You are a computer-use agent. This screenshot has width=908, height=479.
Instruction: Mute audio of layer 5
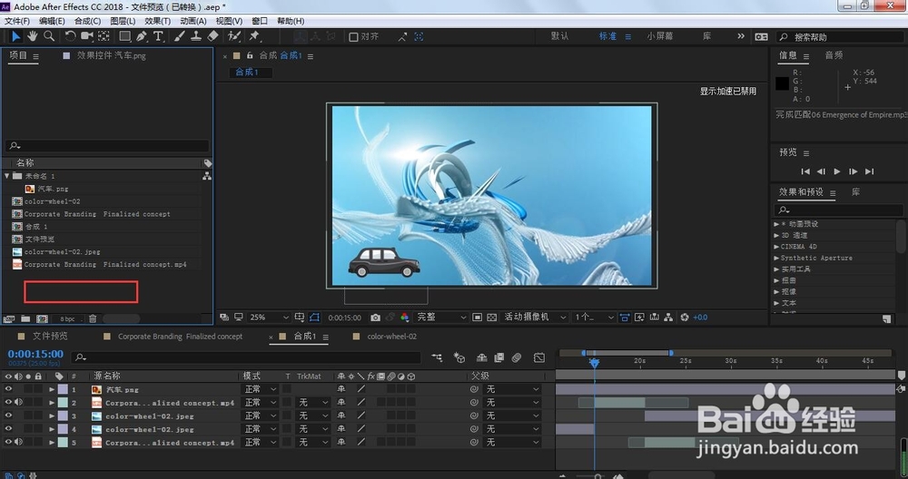click(18, 443)
